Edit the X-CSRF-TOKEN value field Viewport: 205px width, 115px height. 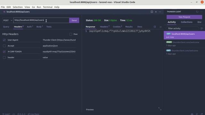(59, 52)
